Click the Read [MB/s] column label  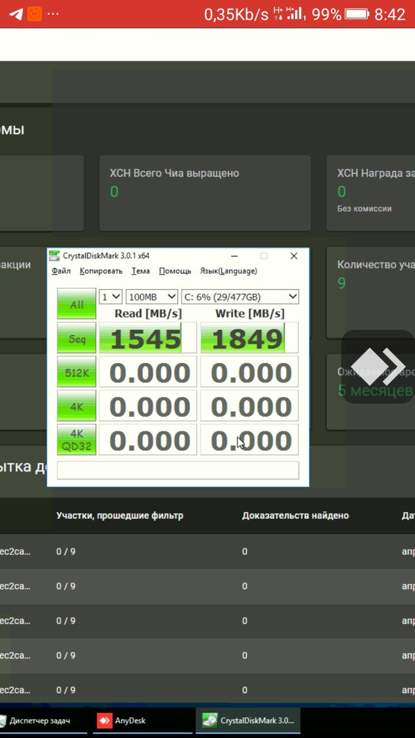tap(148, 313)
